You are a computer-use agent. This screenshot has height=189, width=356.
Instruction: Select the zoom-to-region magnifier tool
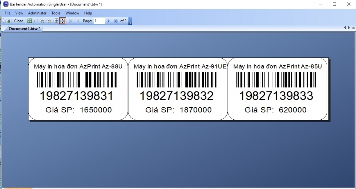56,21
